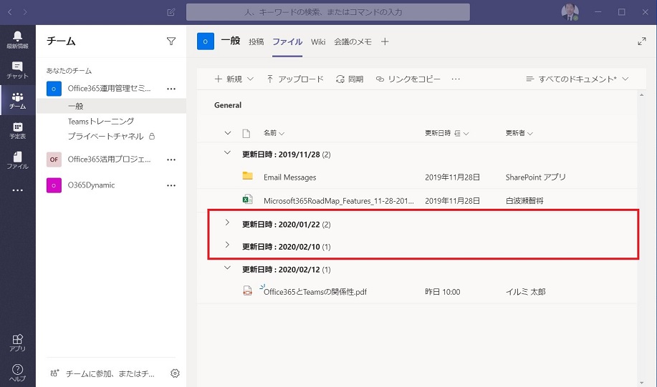Add a new tab with plus icon
The height and width of the screenshot is (387, 657).
(x=385, y=41)
